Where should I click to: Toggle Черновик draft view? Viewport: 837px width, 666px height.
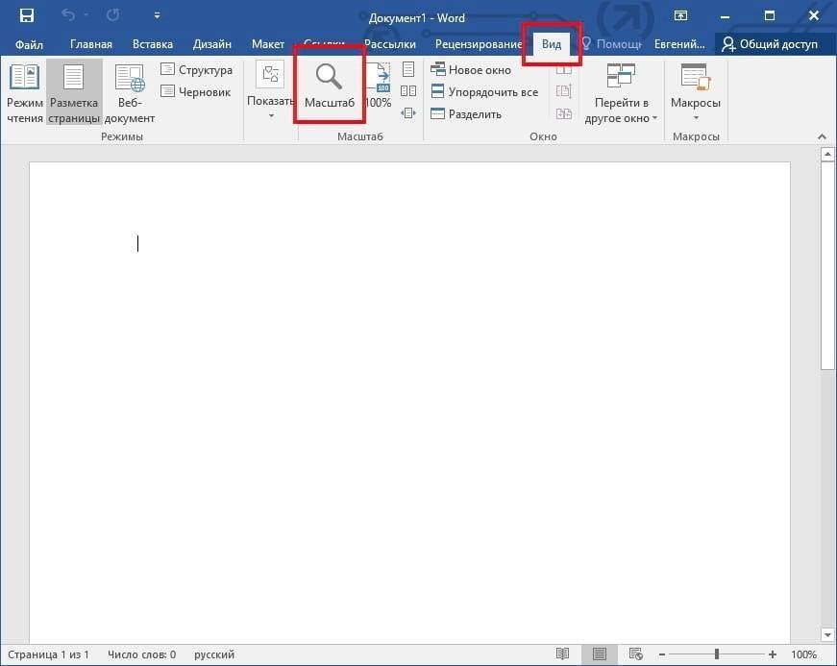click(x=196, y=92)
